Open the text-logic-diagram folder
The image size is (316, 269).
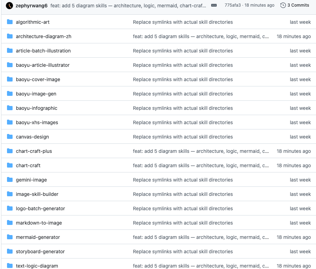(37, 266)
